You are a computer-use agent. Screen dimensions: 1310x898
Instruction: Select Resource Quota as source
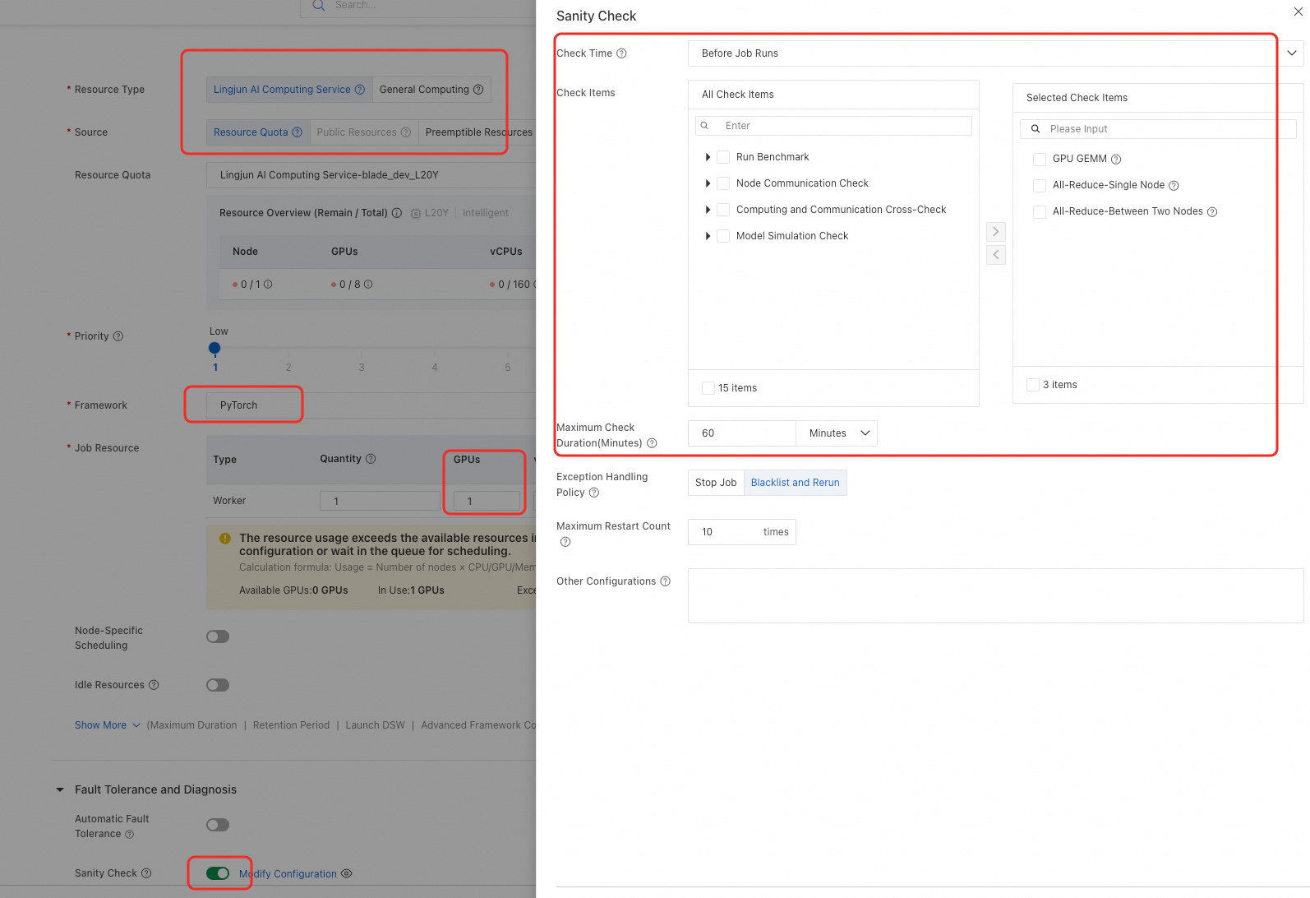click(258, 132)
